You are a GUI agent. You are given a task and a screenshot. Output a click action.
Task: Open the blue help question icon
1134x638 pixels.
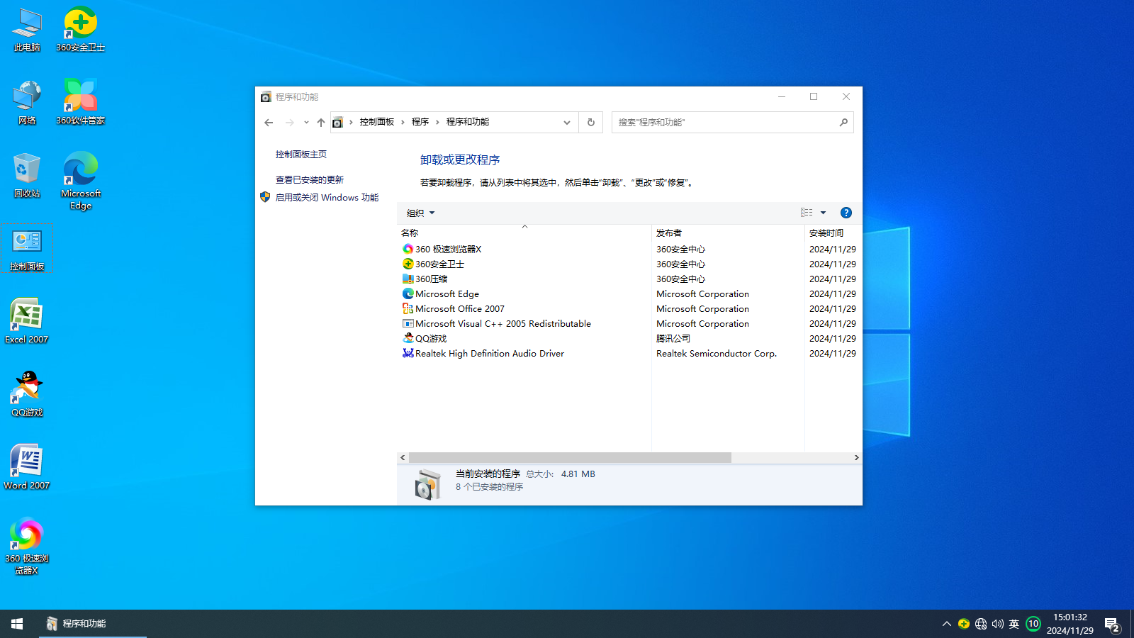[846, 213]
